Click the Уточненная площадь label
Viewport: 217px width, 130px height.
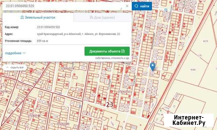coord(18,41)
